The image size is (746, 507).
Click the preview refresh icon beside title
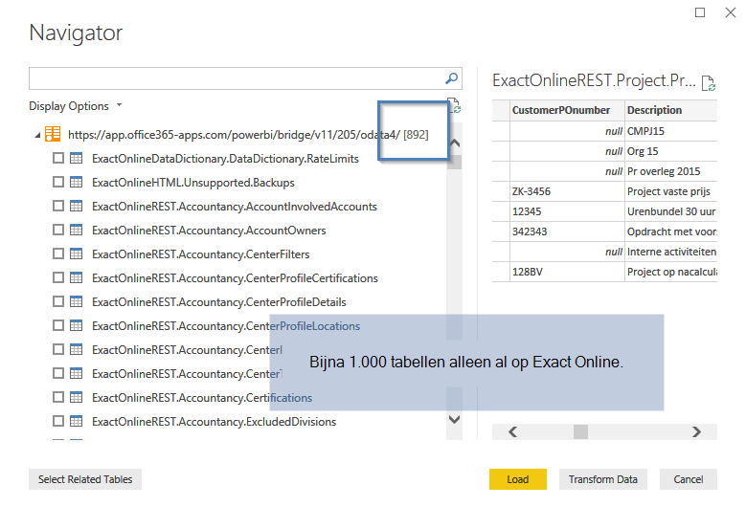click(x=709, y=84)
